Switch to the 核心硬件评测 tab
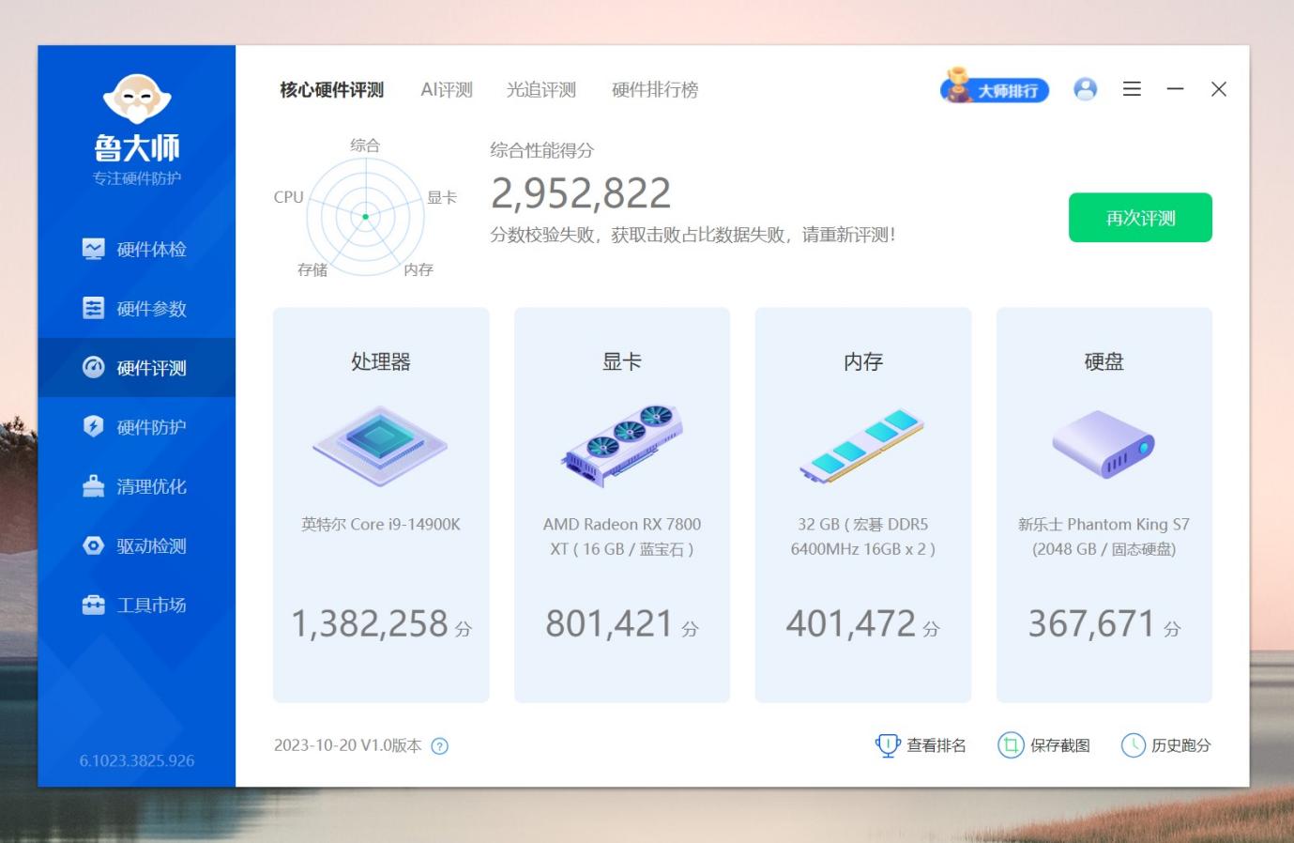1294x843 pixels. [331, 90]
